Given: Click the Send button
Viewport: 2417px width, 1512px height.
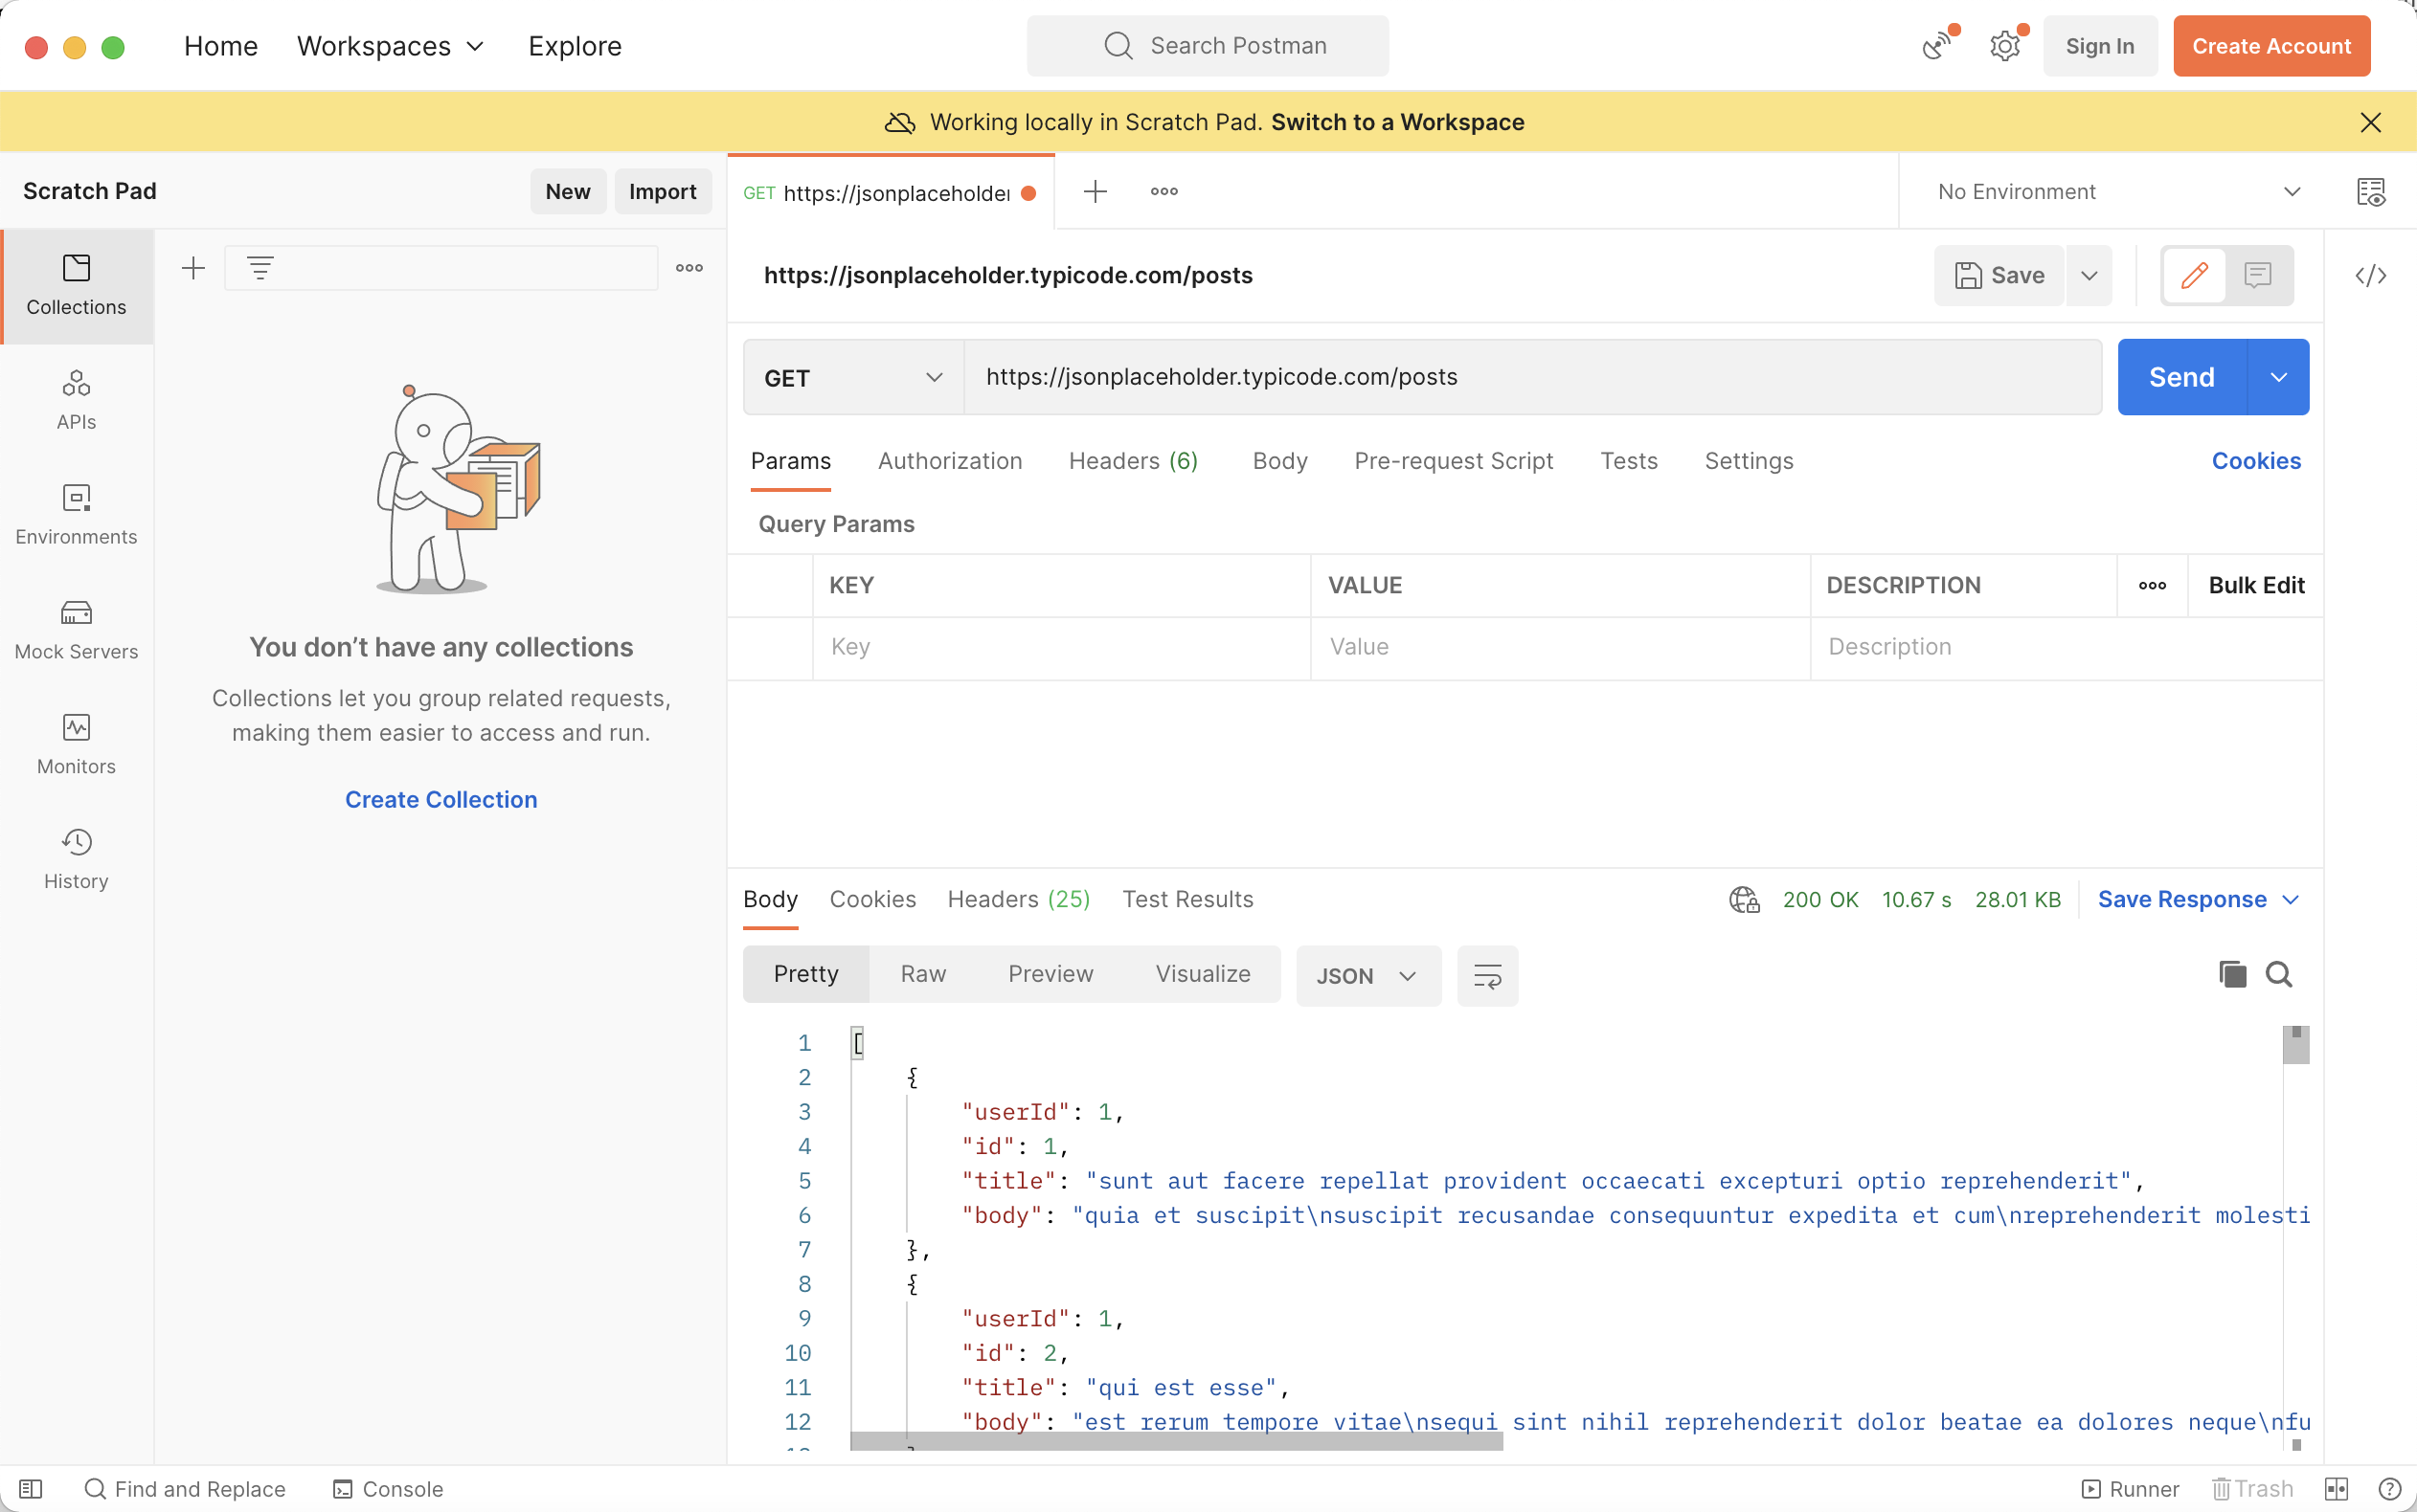Looking at the screenshot, I should coord(2180,378).
